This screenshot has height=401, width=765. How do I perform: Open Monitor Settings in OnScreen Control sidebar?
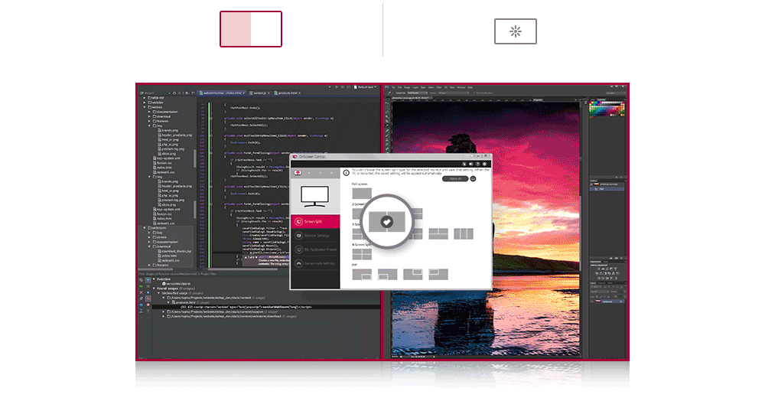(x=315, y=236)
